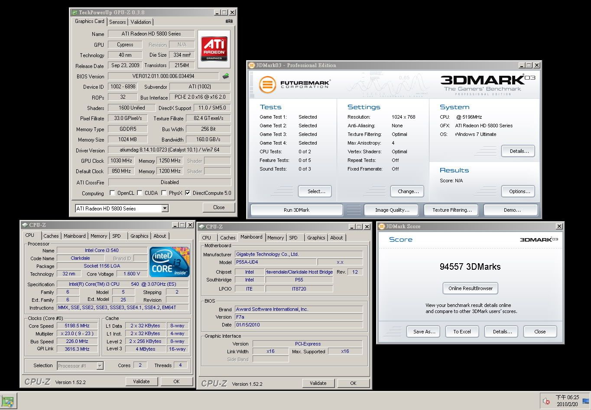Open the Processor #1 selection dropdown

click(100, 366)
